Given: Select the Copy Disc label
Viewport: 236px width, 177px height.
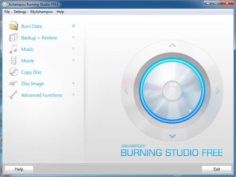Looking at the screenshot, I should (32, 72).
